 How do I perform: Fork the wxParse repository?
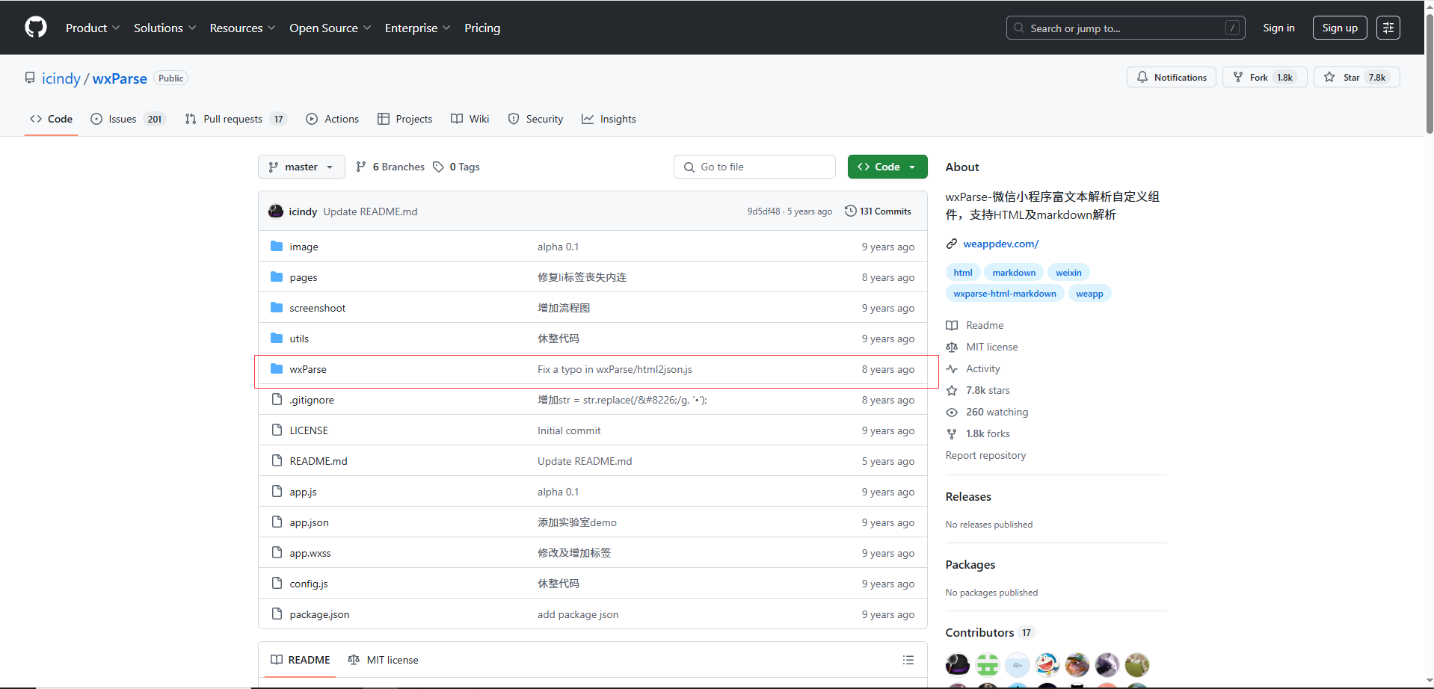click(x=1264, y=77)
